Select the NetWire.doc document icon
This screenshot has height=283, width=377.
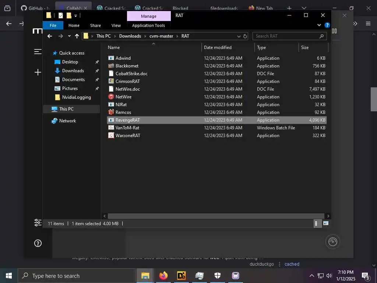111,89
